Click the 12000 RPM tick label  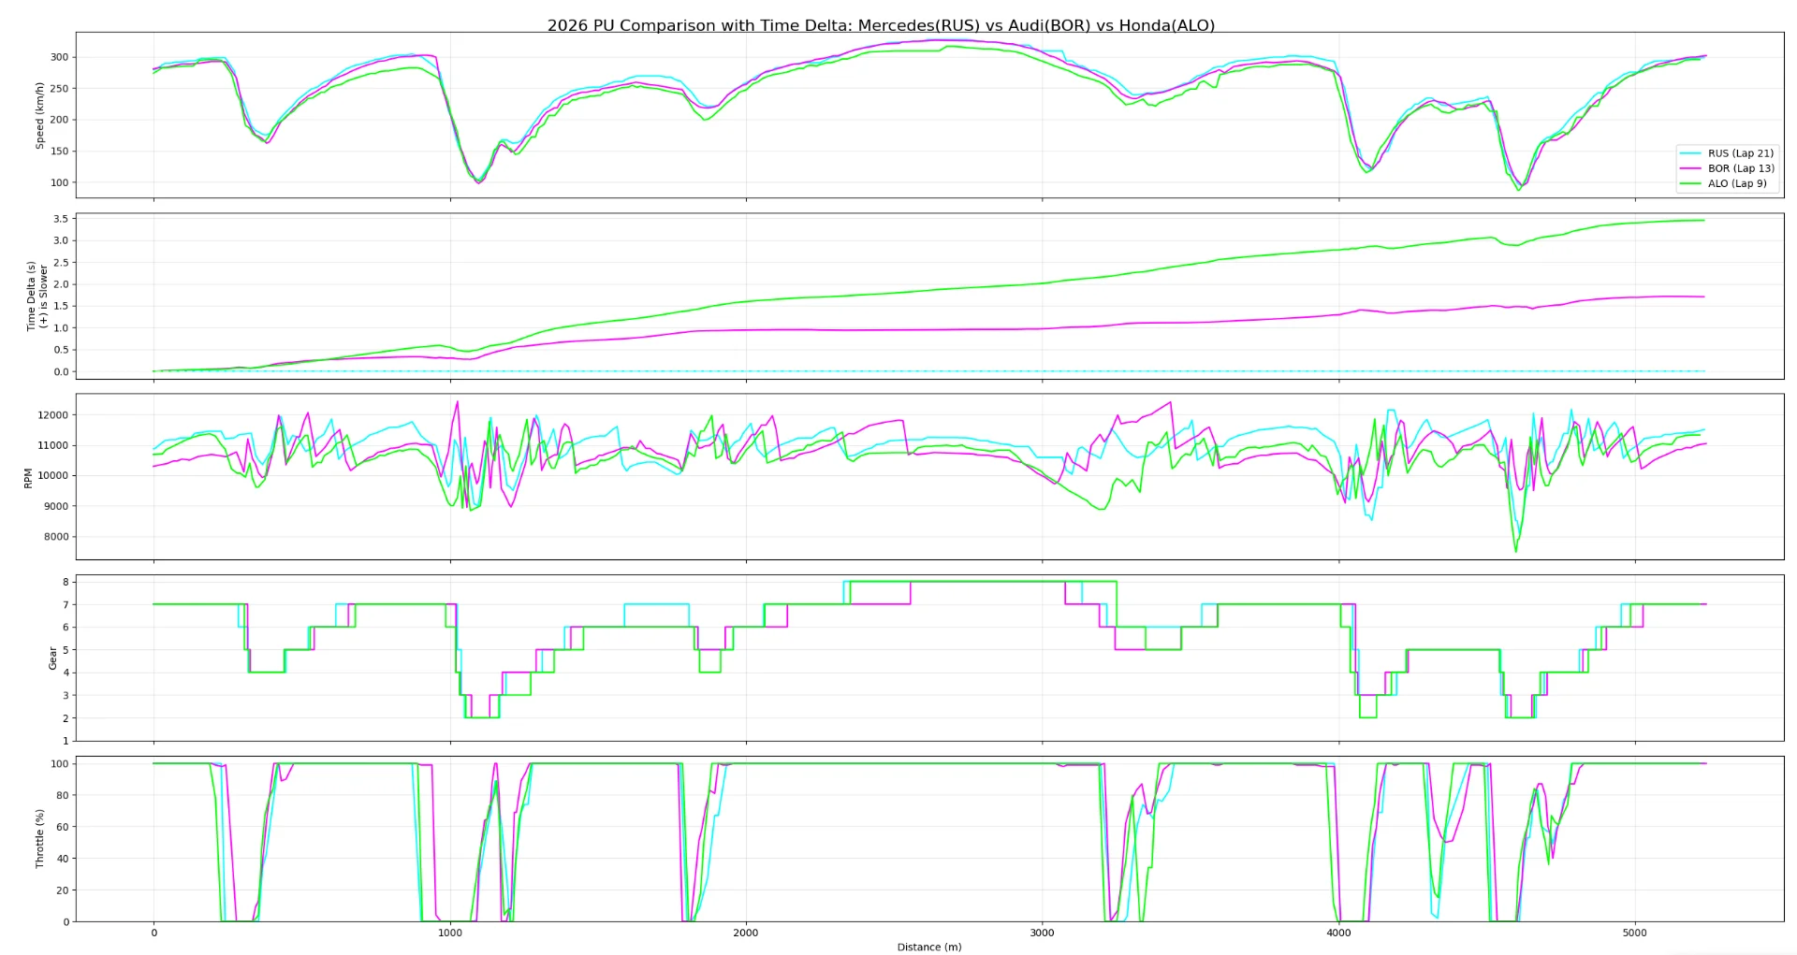coord(54,414)
